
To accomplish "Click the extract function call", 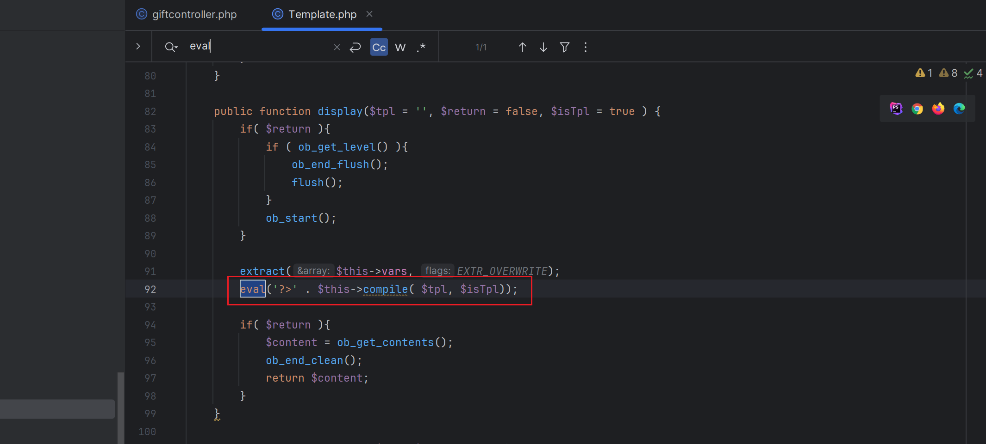I will (x=262, y=271).
